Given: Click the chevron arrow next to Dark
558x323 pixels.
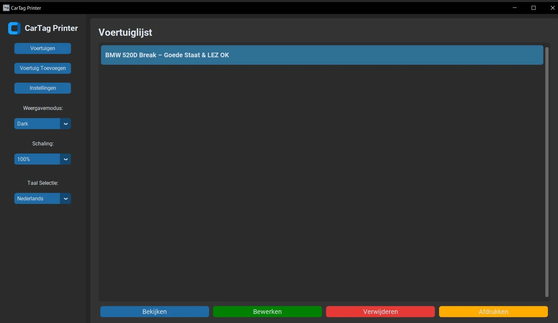Looking at the screenshot, I should [66, 124].
